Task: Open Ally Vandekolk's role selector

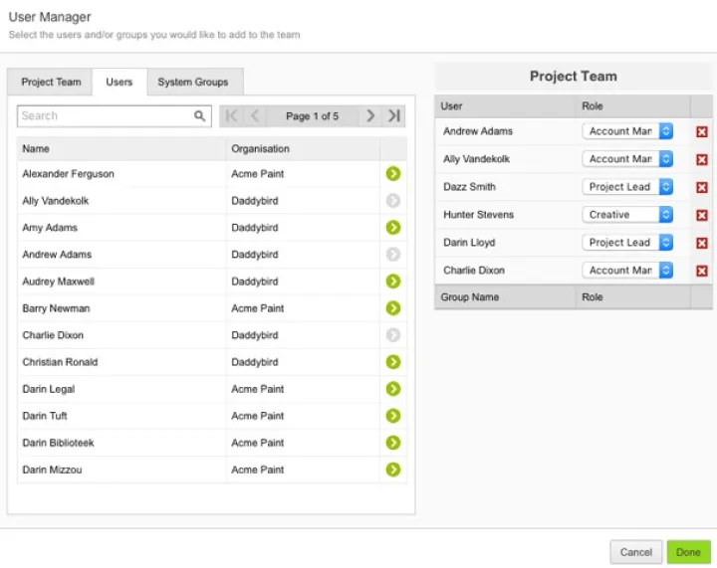Action: [x=627, y=159]
